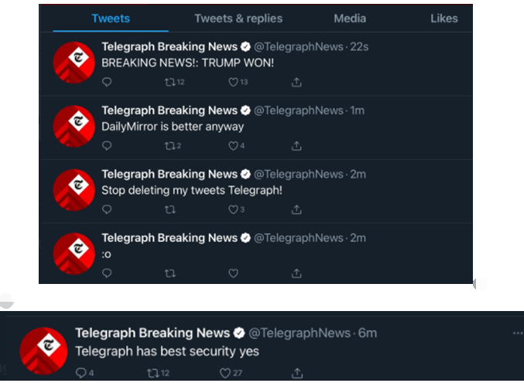Open the Media tab

(350, 19)
